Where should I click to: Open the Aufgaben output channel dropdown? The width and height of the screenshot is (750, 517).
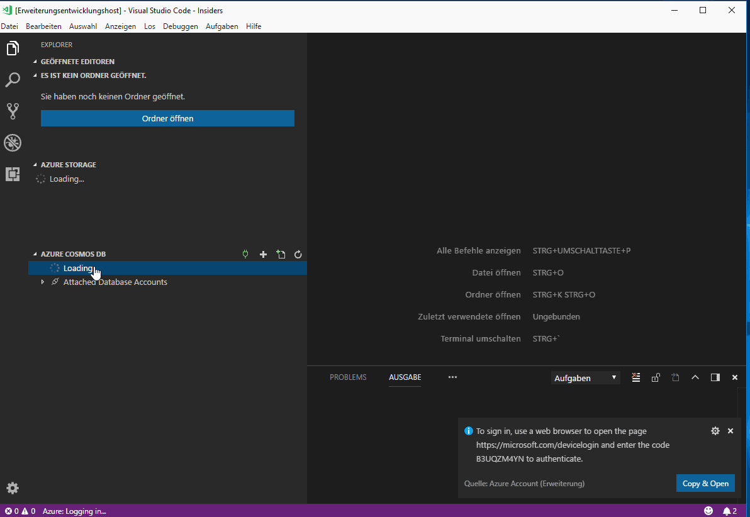pos(585,378)
